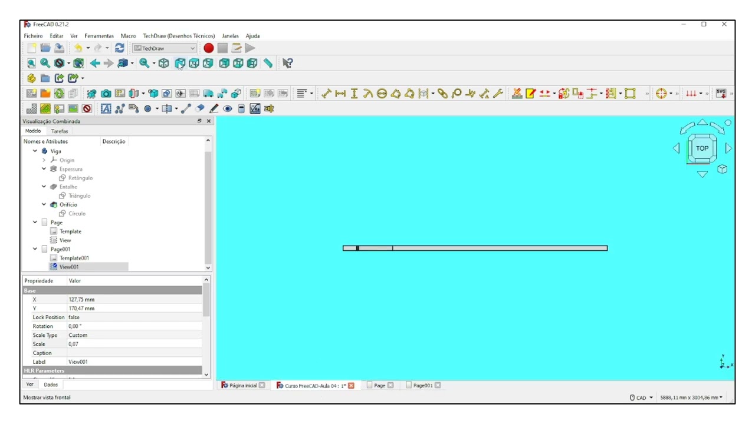Click the Insert diameter dimension icon
This screenshot has width=755, height=424.
(382, 94)
